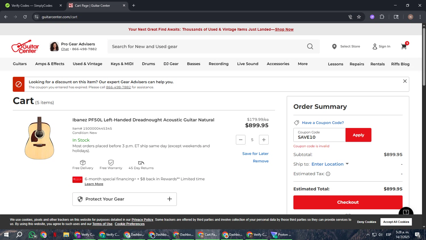
Task: Open the Amps & Effects menu
Action: click(x=50, y=64)
